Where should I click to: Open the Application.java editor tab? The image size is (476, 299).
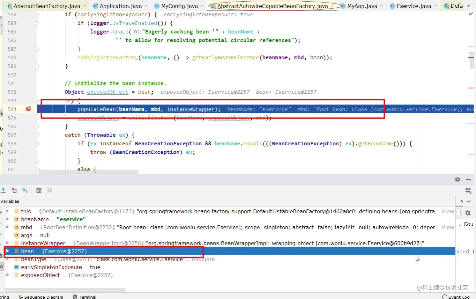120,6
